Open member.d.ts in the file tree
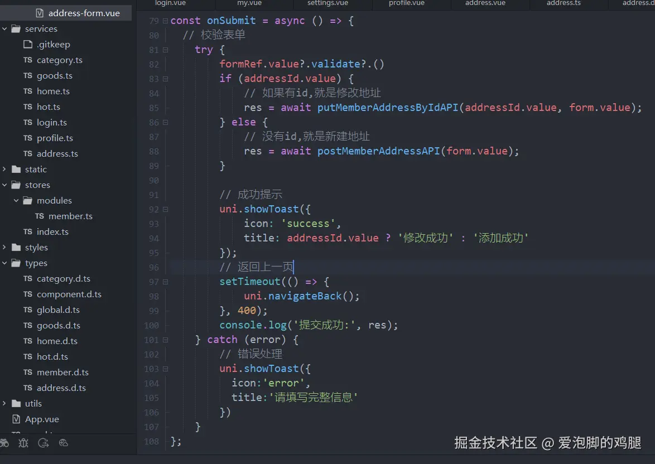The width and height of the screenshot is (655, 464). click(x=62, y=372)
